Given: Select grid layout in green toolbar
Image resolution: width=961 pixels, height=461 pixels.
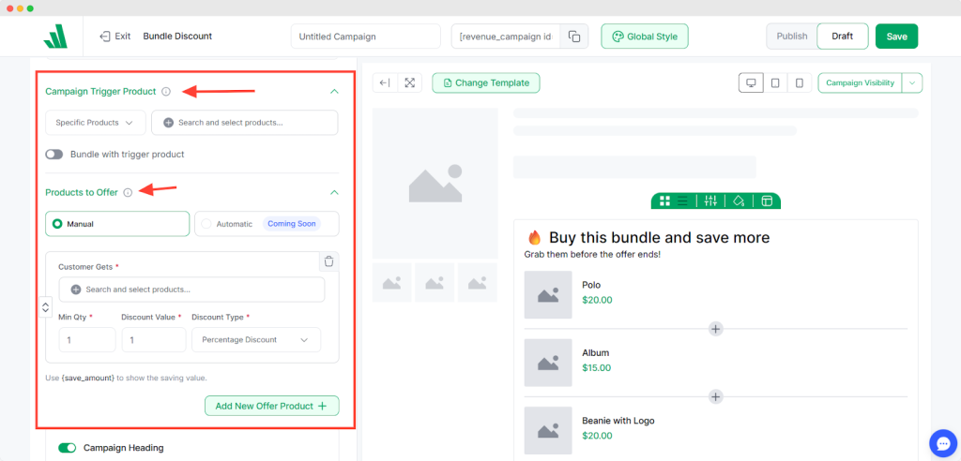Looking at the screenshot, I should 664,201.
